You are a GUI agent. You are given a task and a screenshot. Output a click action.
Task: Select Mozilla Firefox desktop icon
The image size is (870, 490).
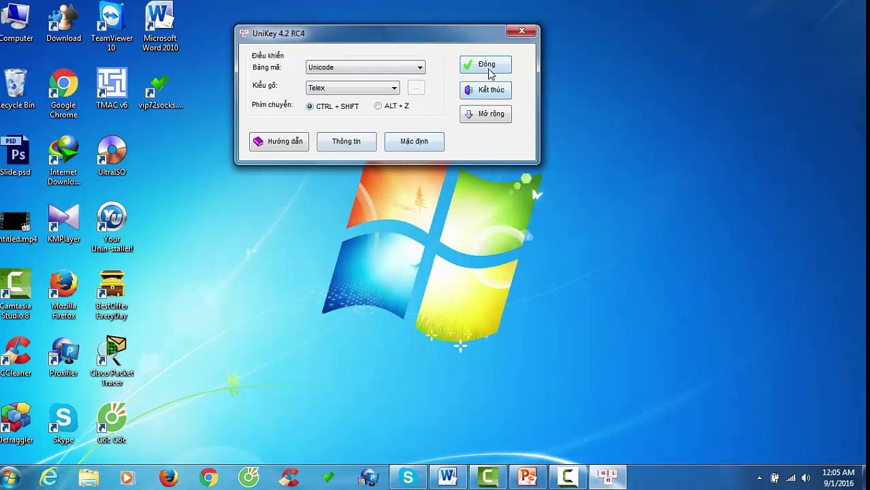coord(63,295)
